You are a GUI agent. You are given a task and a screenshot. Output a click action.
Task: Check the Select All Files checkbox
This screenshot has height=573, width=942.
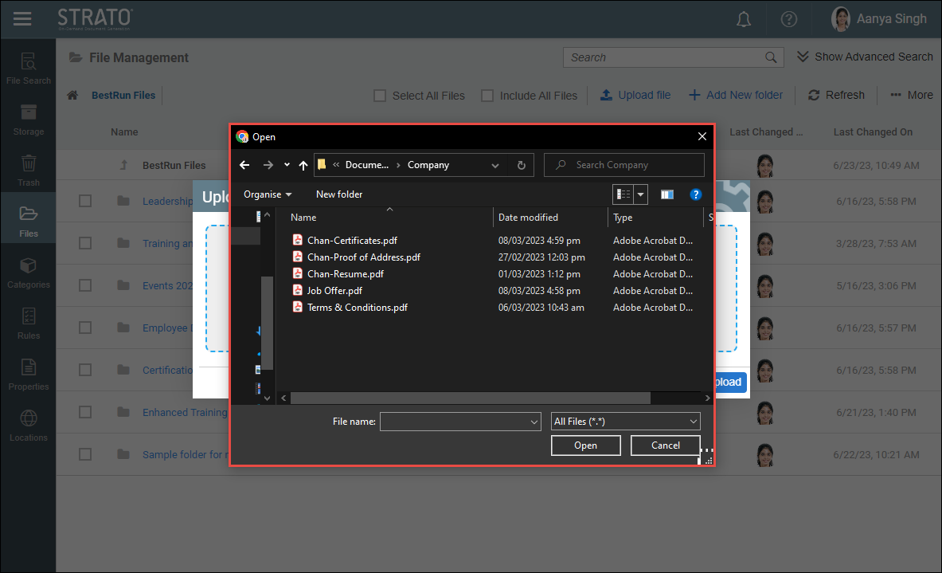point(381,96)
